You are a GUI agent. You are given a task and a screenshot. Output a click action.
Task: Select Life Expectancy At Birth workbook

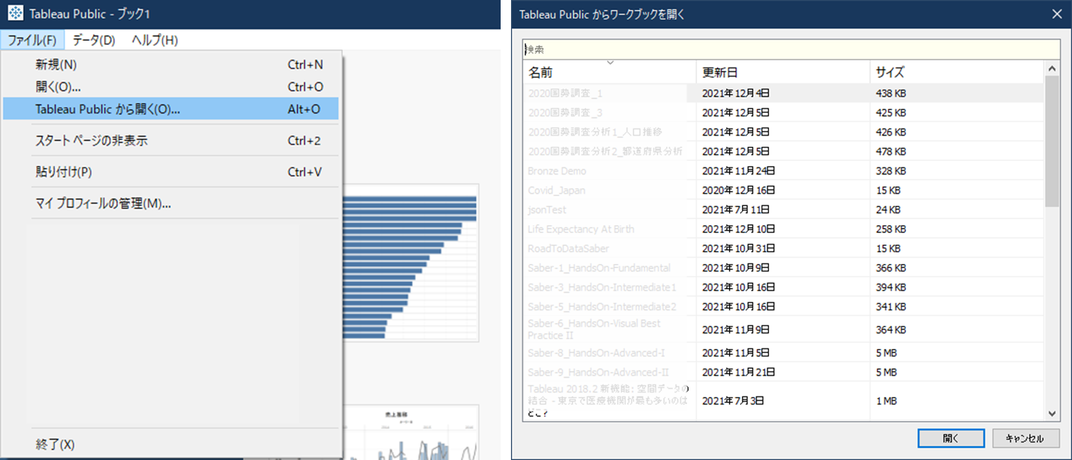(783, 230)
